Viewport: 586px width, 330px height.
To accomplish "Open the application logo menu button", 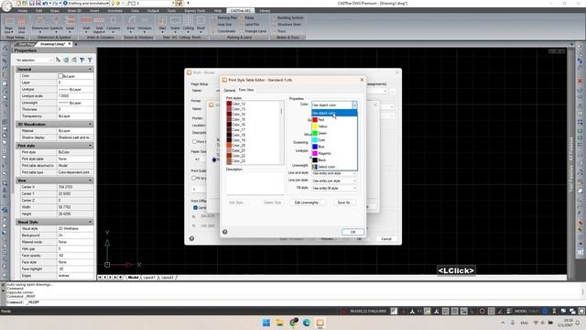I will click(x=6, y=5).
